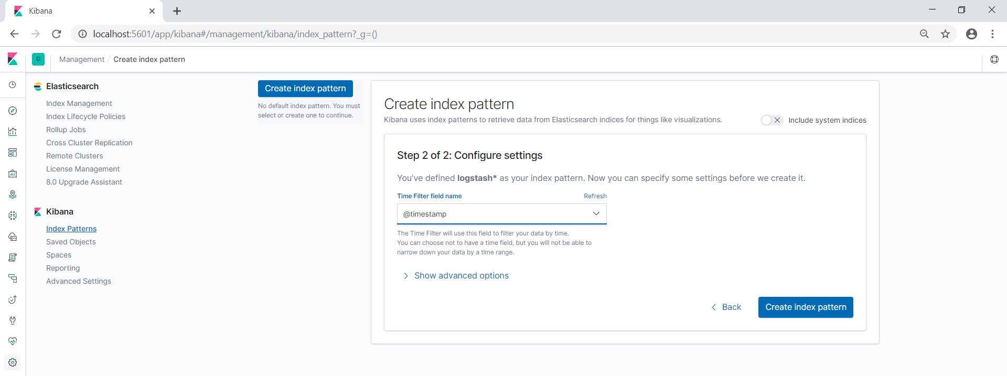Open the Time Filter field name dropdown
This screenshot has height=376, width=1007.
501,214
